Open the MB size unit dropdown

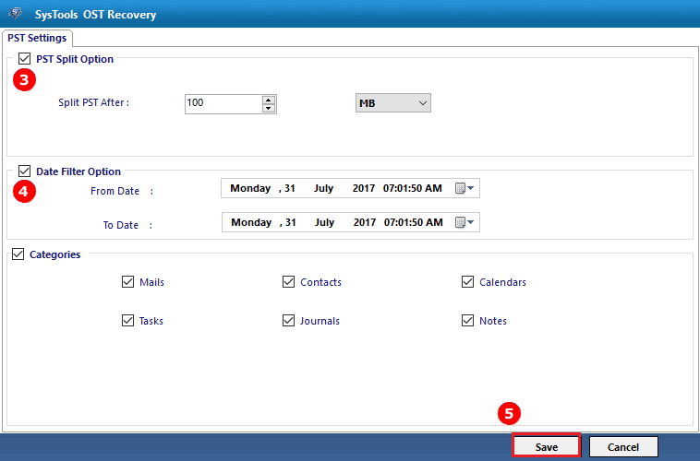point(393,103)
